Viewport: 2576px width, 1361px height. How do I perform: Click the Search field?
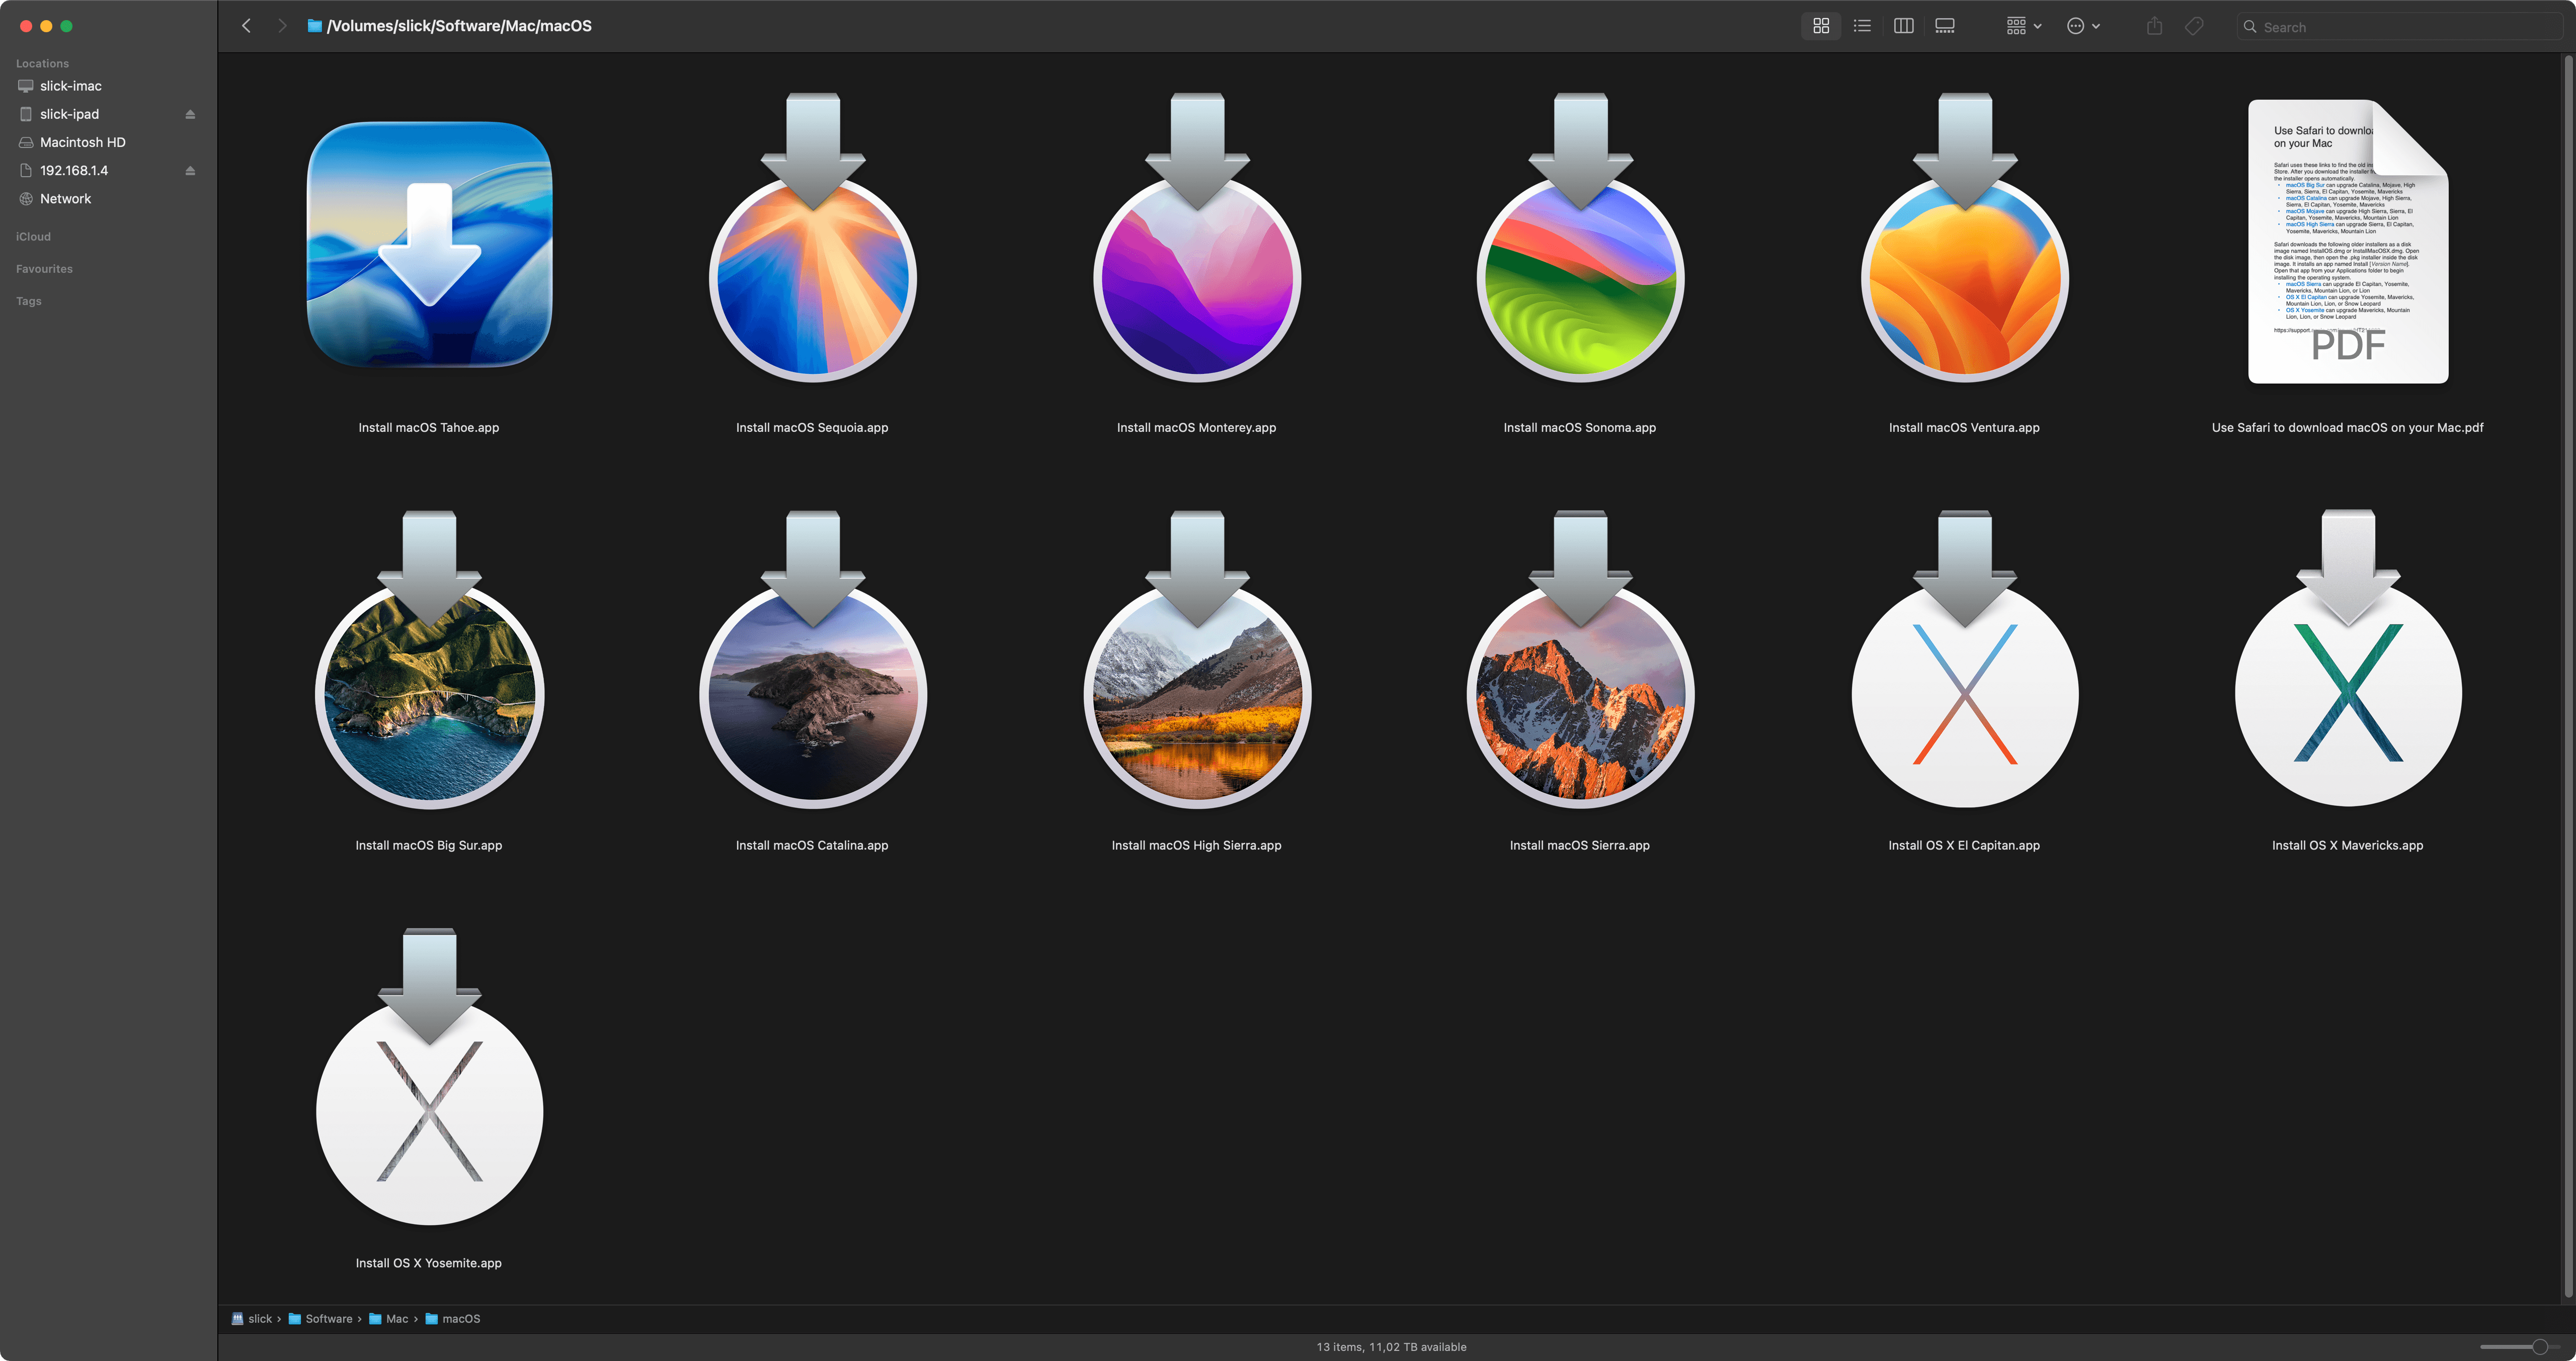coord(2400,27)
